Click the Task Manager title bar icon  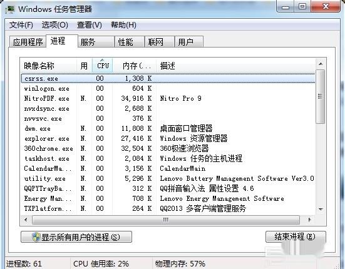[x=10, y=9]
